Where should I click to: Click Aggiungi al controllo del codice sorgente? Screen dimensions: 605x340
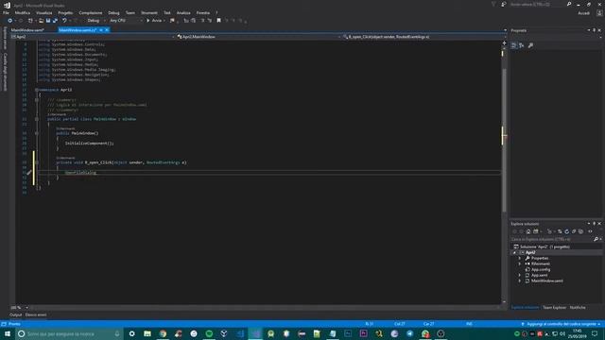[x=561, y=324]
